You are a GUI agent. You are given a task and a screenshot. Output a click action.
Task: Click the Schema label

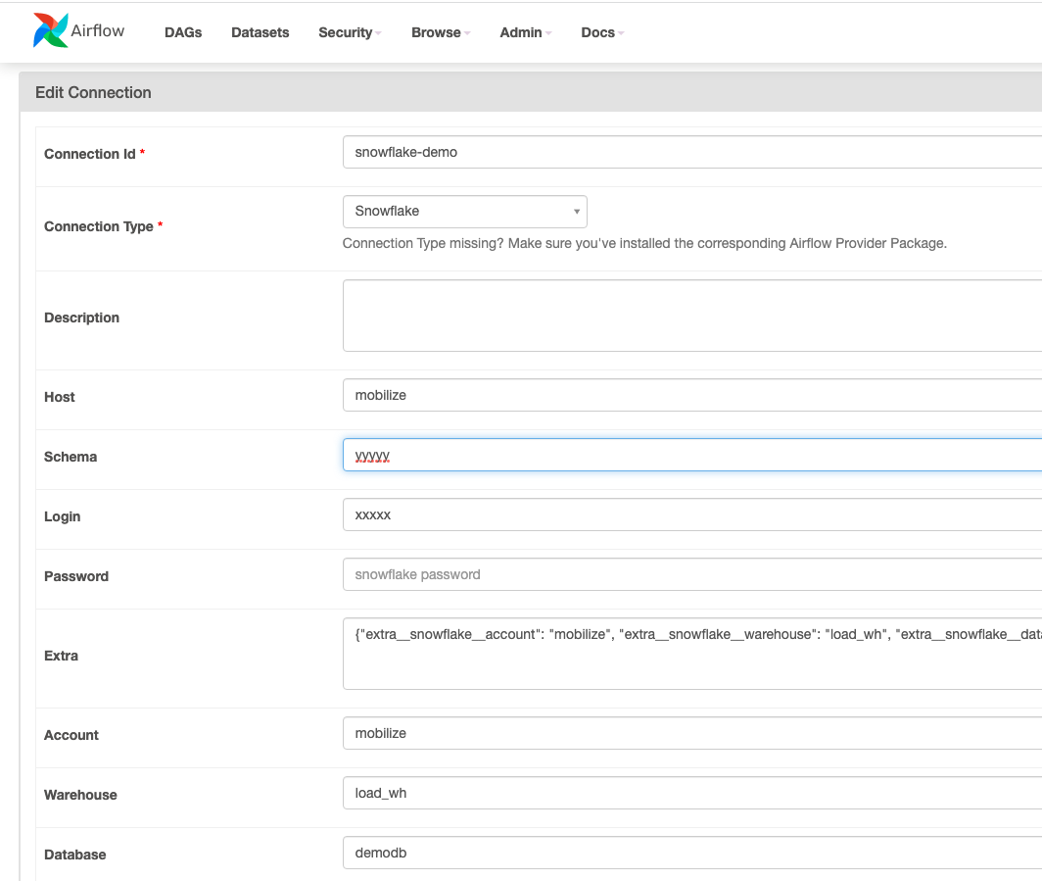[71, 457]
